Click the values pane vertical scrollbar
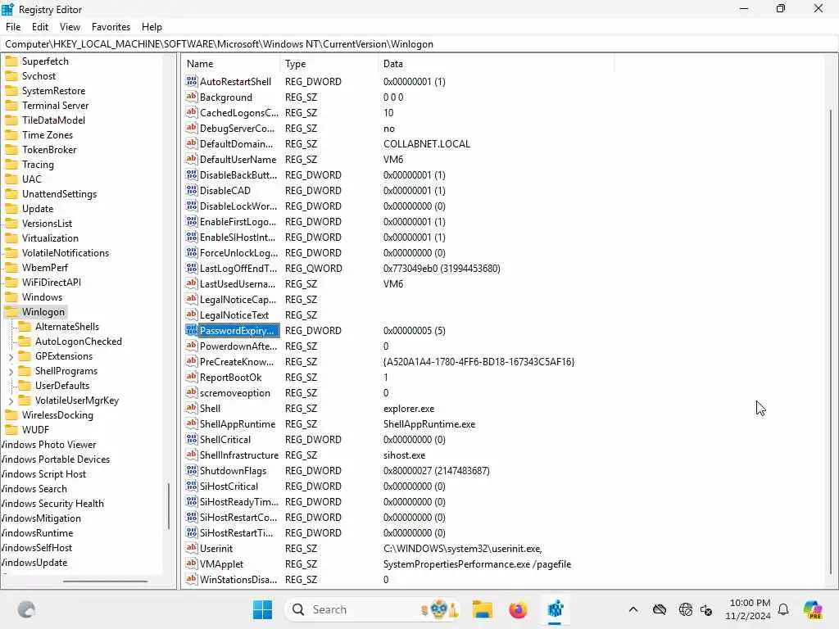Viewport: 839px width, 629px height. 831,342
